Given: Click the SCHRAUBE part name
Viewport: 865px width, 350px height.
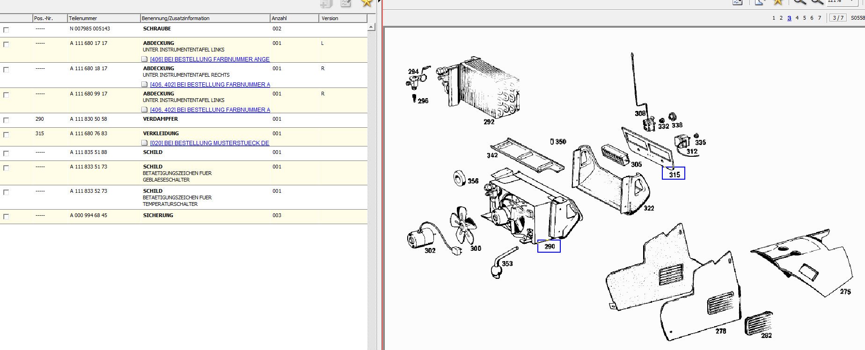Looking at the screenshot, I should point(157,29).
